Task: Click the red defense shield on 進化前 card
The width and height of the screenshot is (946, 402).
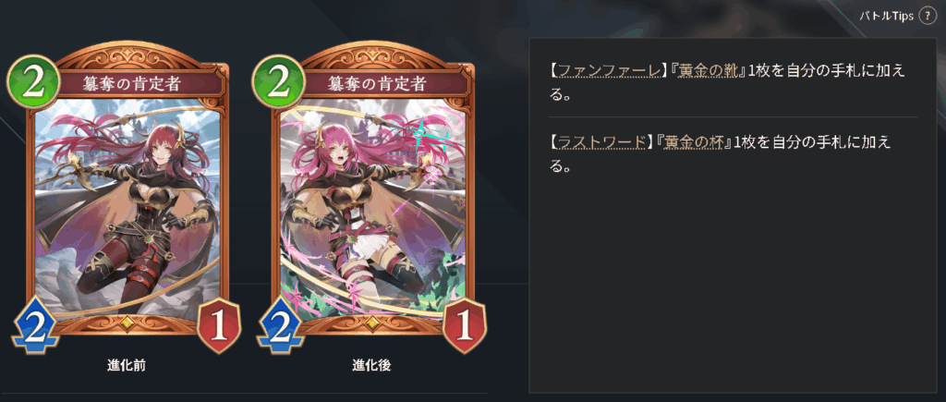Action: 219,326
